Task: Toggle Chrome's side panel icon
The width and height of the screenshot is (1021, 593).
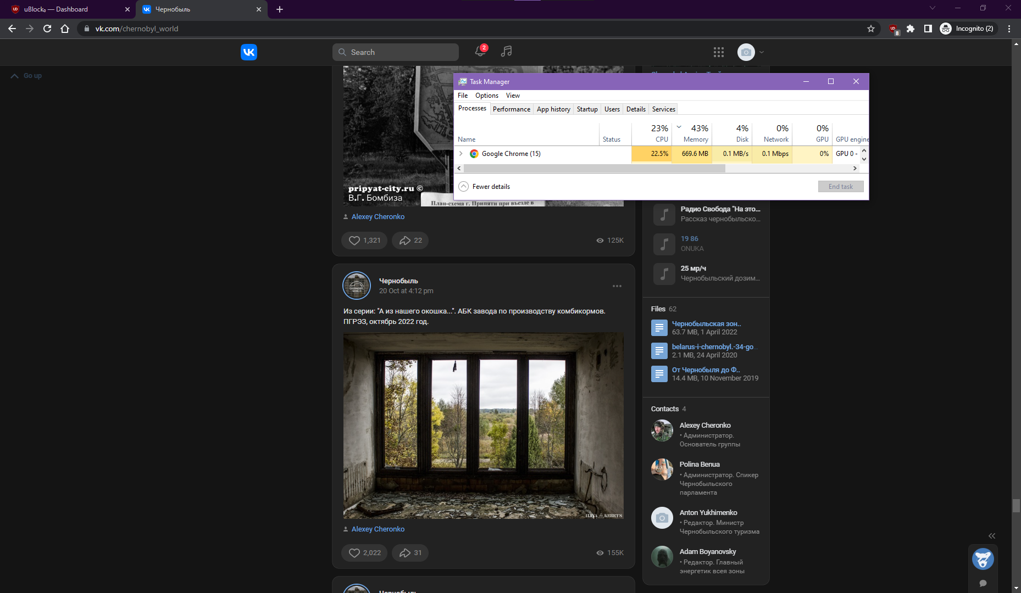Action: point(928,29)
